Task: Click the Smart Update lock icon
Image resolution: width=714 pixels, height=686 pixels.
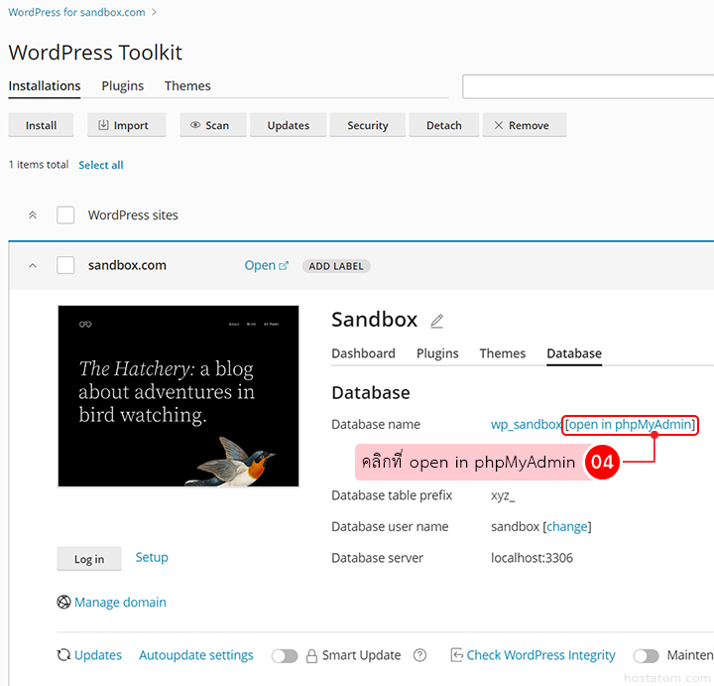Action: click(x=311, y=655)
